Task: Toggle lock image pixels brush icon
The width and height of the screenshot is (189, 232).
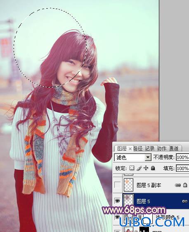Action: click(139, 168)
